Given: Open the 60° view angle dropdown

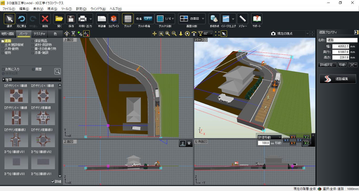Looking at the screenshot, I should (x=205, y=34).
